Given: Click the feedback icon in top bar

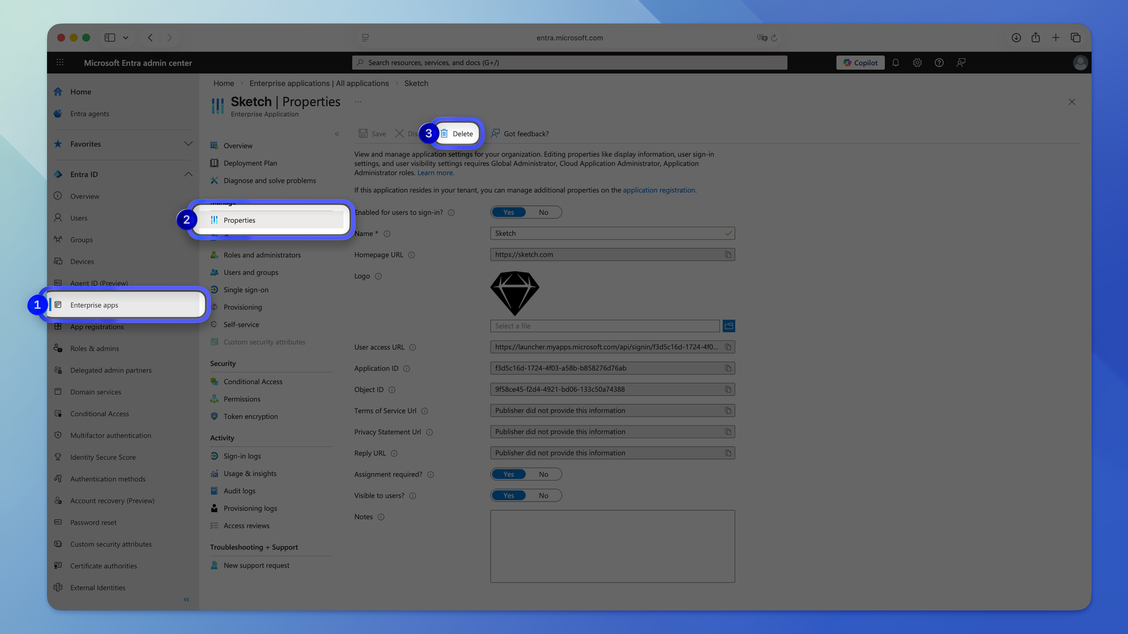Looking at the screenshot, I should (961, 63).
